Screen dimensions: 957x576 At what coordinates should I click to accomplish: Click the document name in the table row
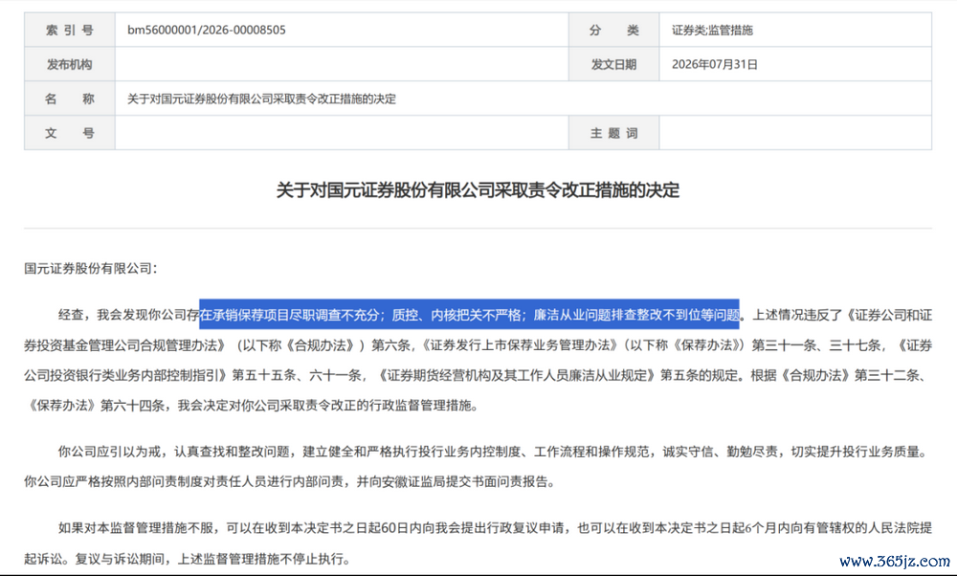261,99
